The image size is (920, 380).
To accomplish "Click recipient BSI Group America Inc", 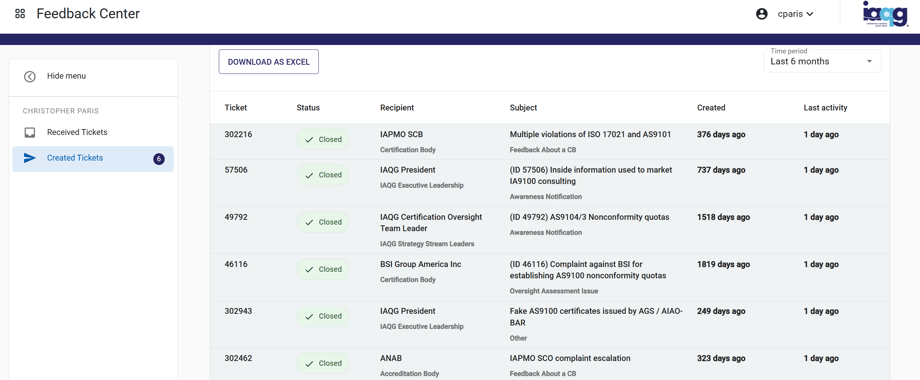I will [420, 264].
